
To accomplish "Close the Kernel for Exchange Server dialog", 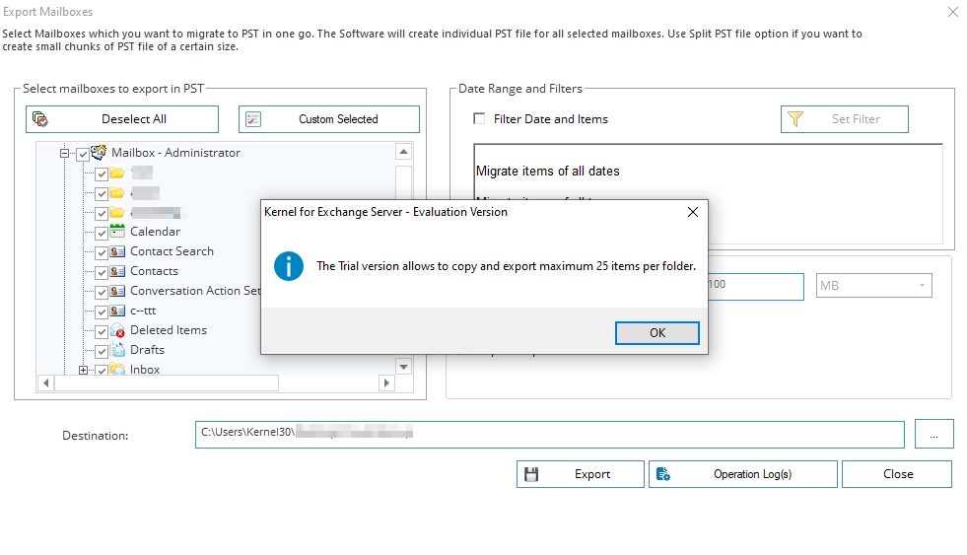I will (x=693, y=212).
